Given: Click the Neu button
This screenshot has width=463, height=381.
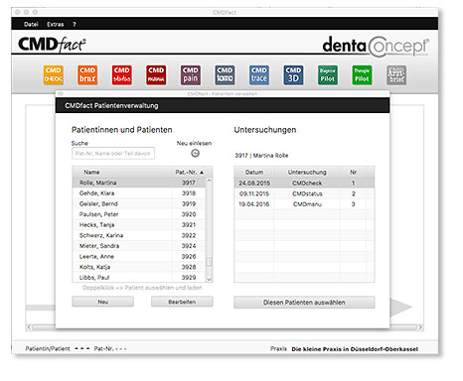Looking at the screenshot, I should point(103,302).
